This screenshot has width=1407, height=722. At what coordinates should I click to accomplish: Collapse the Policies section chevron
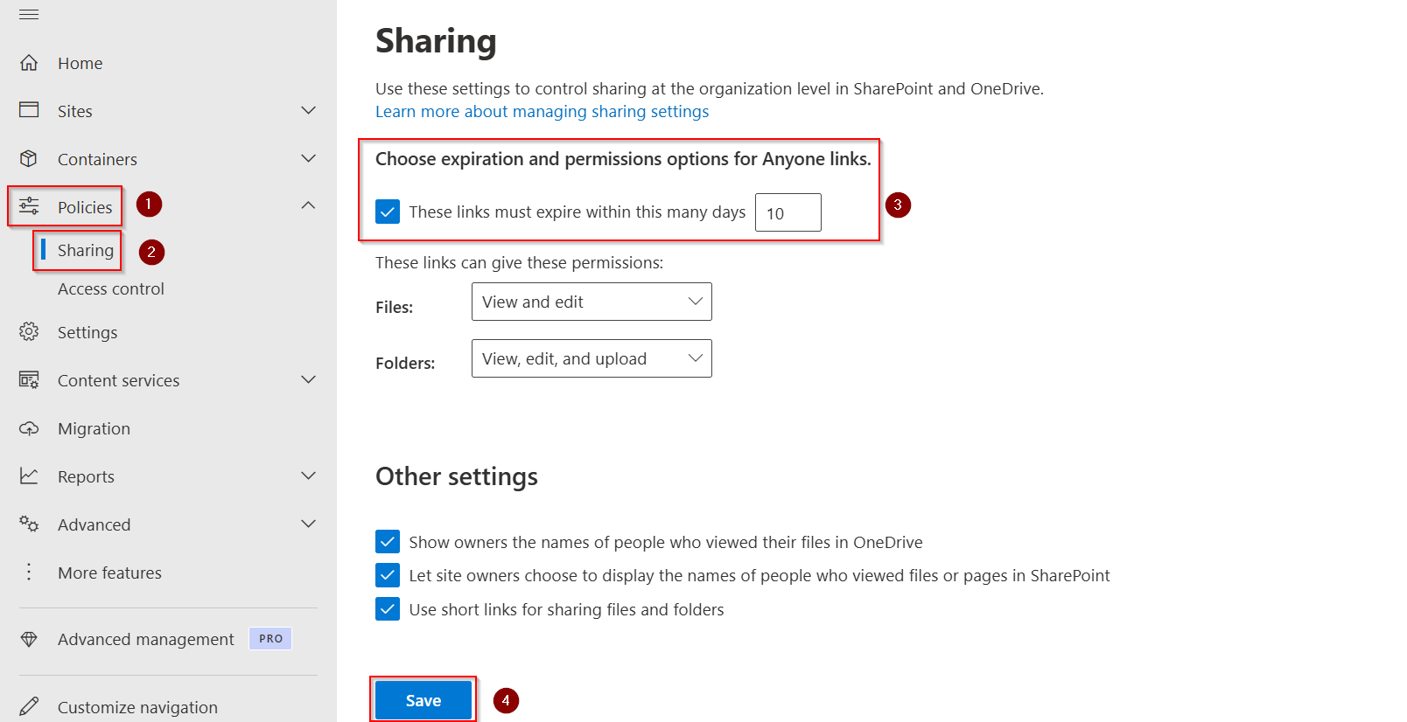pyautogui.click(x=308, y=205)
